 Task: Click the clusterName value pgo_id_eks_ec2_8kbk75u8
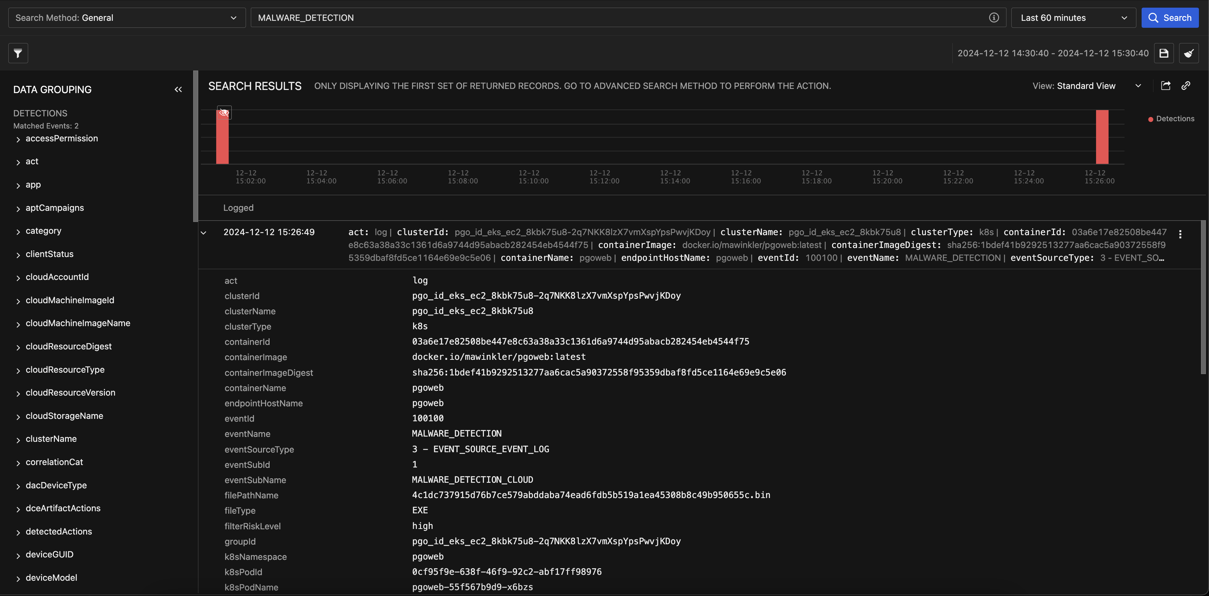pos(472,311)
